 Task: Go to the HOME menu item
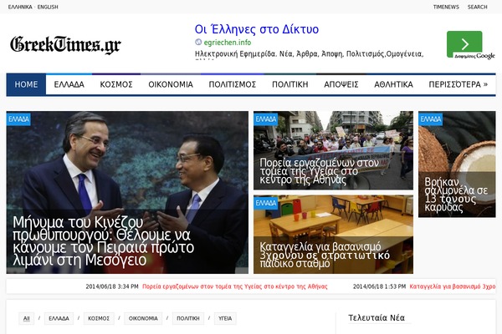26,84
